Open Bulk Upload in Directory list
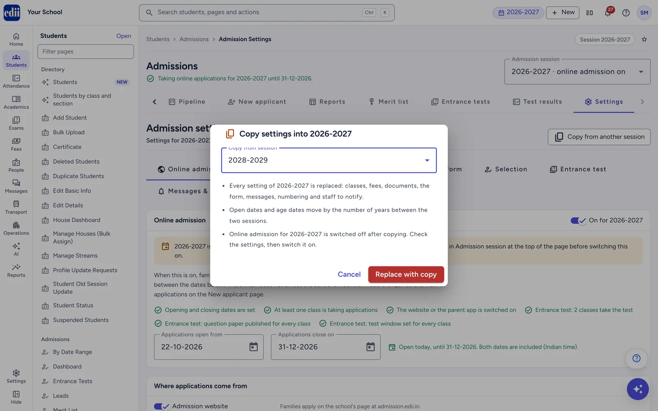 69,132
